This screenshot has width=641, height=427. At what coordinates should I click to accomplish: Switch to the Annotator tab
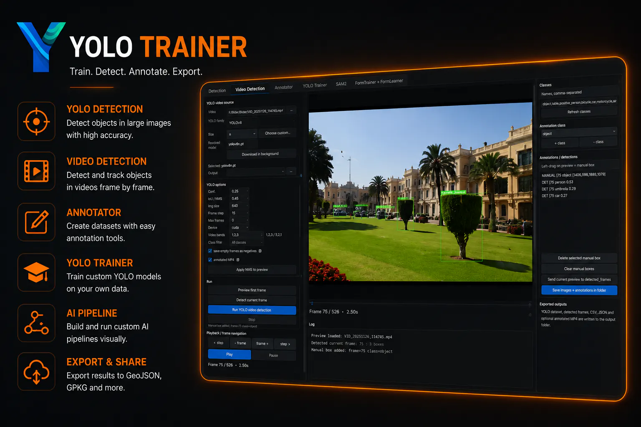(x=284, y=87)
